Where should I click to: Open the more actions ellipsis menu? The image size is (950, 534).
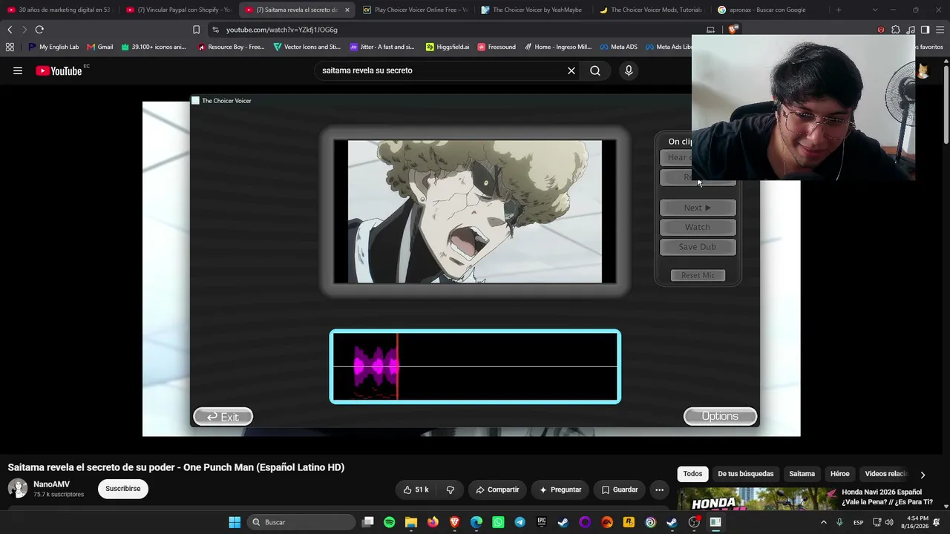tap(659, 489)
